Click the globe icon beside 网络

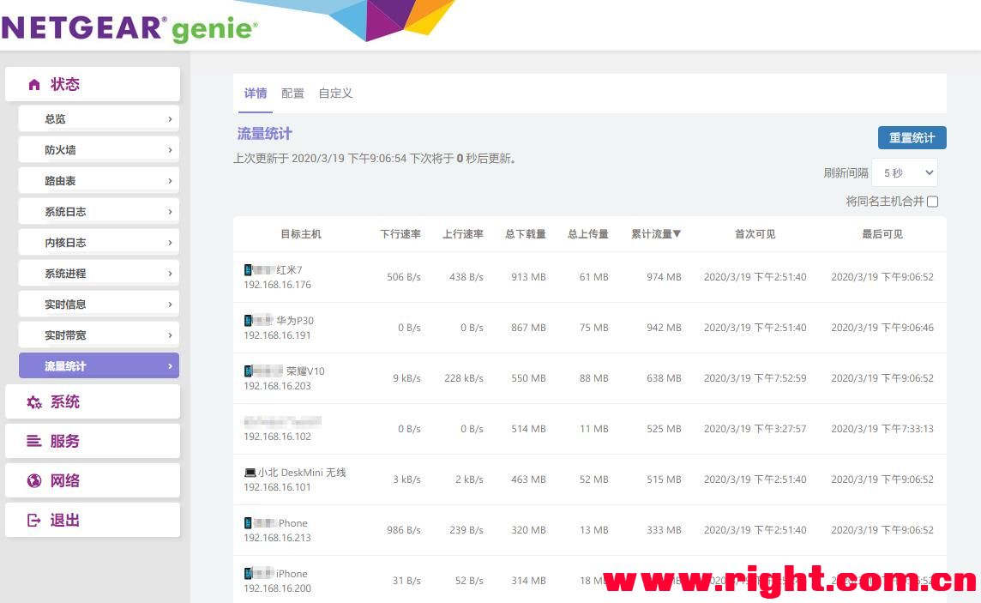tap(34, 480)
